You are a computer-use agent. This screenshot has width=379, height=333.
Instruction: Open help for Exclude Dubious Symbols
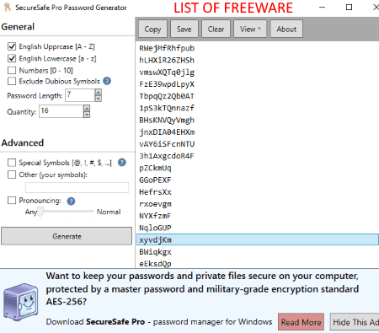(107, 81)
